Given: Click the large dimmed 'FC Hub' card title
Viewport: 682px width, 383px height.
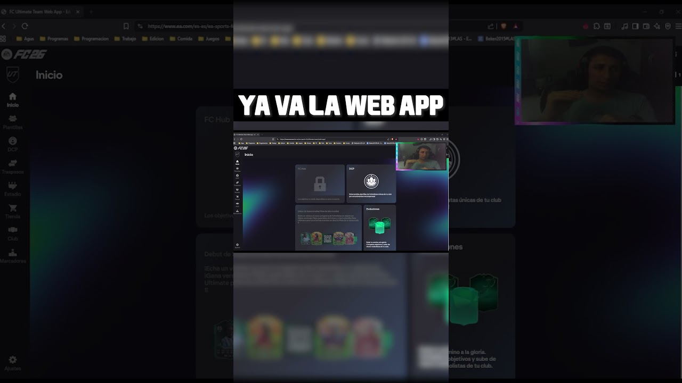Looking at the screenshot, I should (x=217, y=120).
